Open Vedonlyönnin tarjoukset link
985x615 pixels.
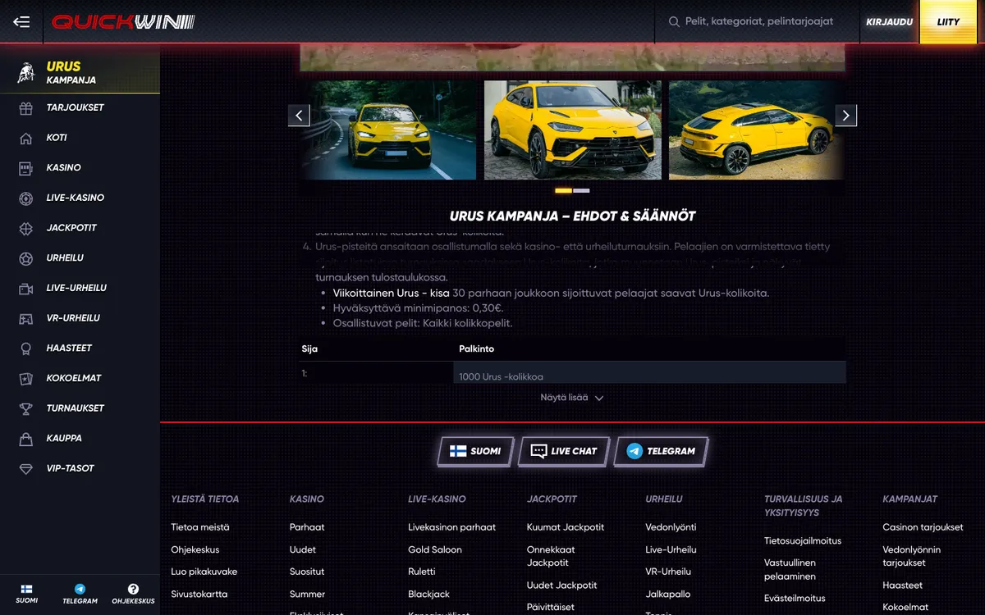pos(912,556)
